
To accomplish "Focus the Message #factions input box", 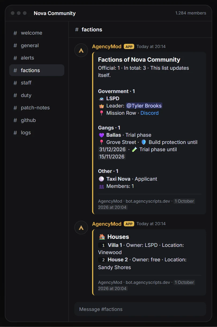I will tap(140, 309).
